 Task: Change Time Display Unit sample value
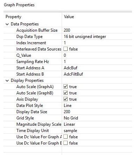97,131
